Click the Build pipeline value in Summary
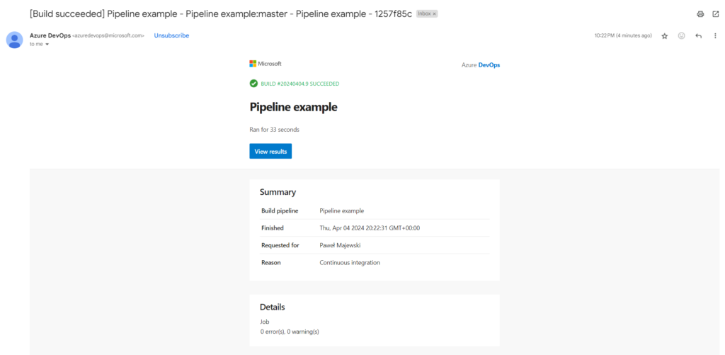The height and width of the screenshot is (355, 725). coord(342,210)
